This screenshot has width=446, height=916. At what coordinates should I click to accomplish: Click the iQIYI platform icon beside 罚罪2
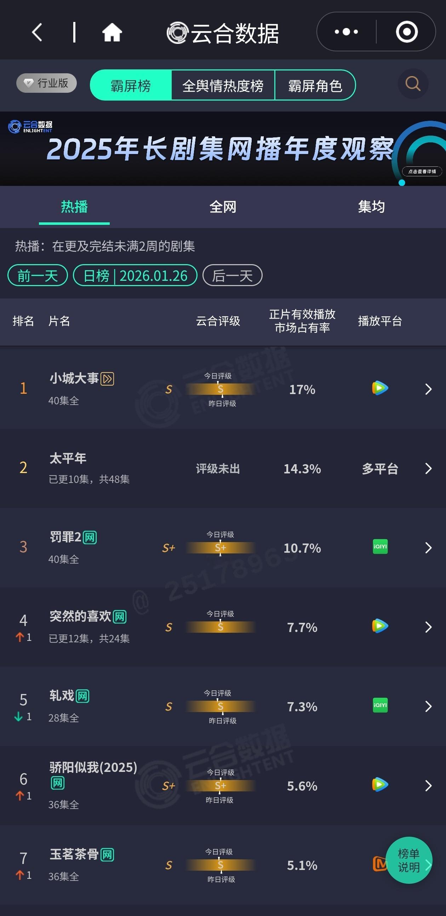tap(379, 547)
